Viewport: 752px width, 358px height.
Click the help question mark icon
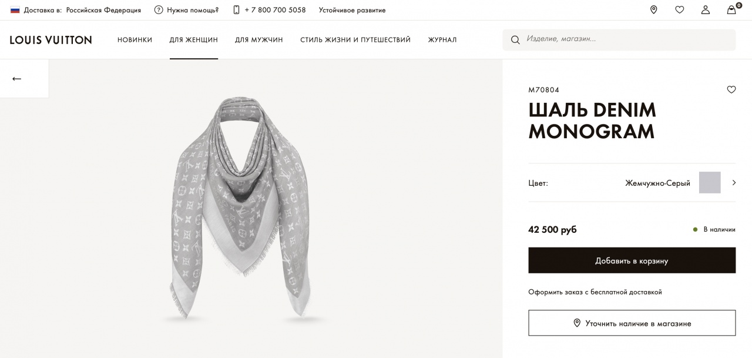tap(159, 10)
